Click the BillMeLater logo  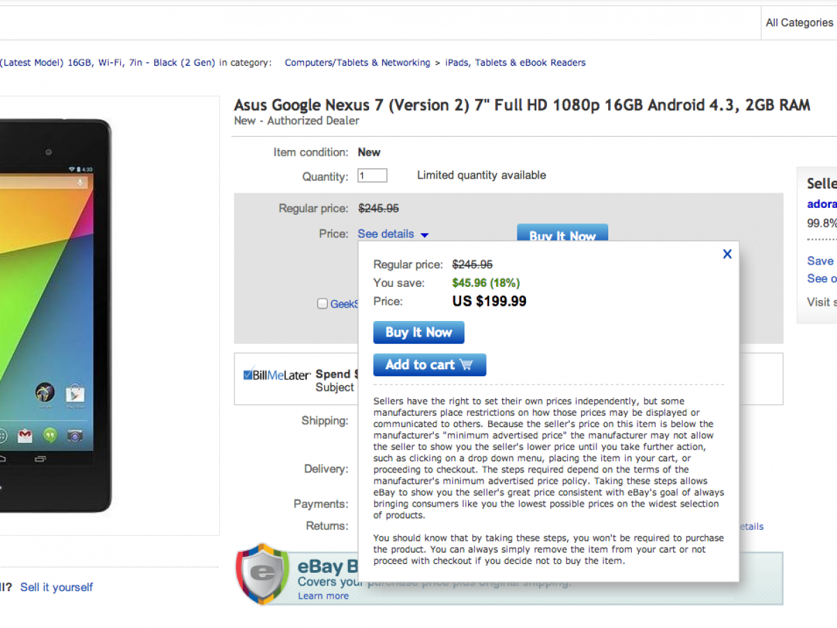[x=277, y=375]
